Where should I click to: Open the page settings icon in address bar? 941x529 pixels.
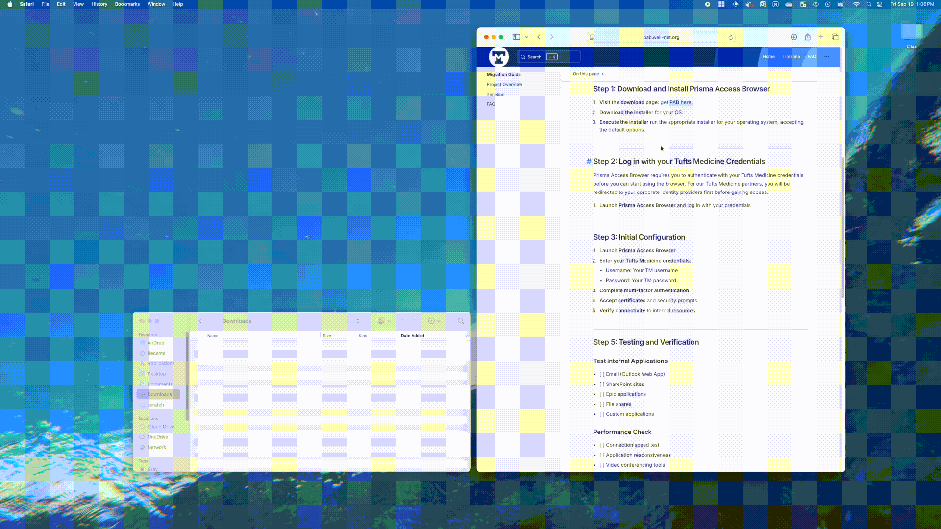point(592,37)
